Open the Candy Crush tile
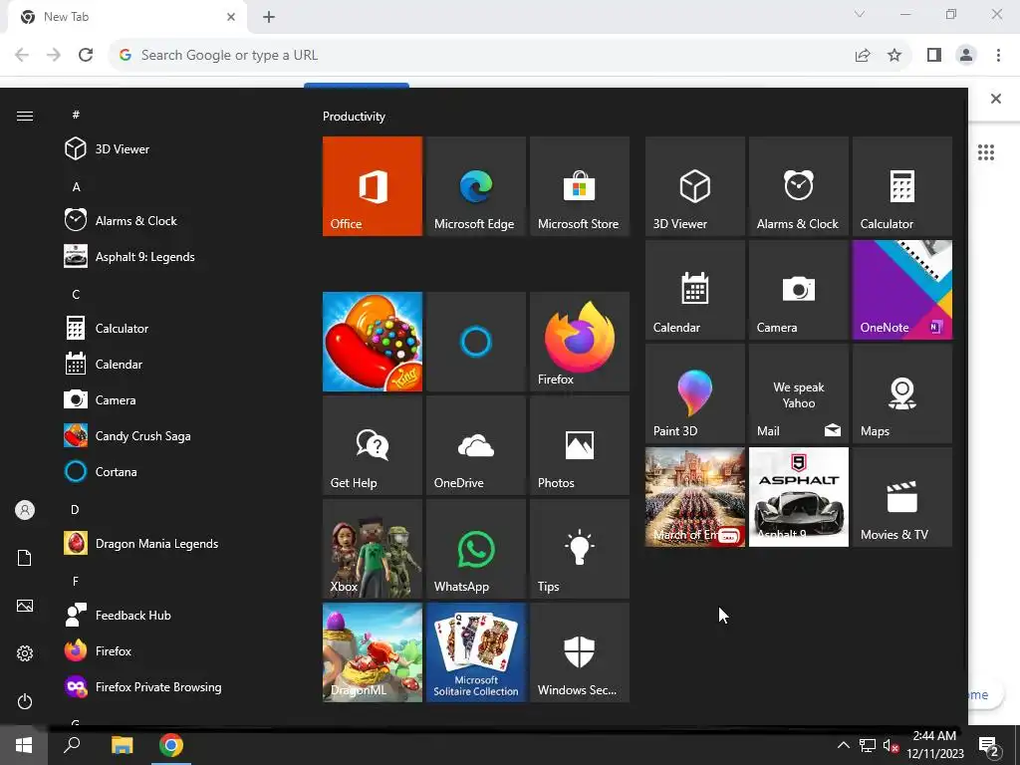Image resolution: width=1020 pixels, height=765 pixels. (x=373, y=342)
